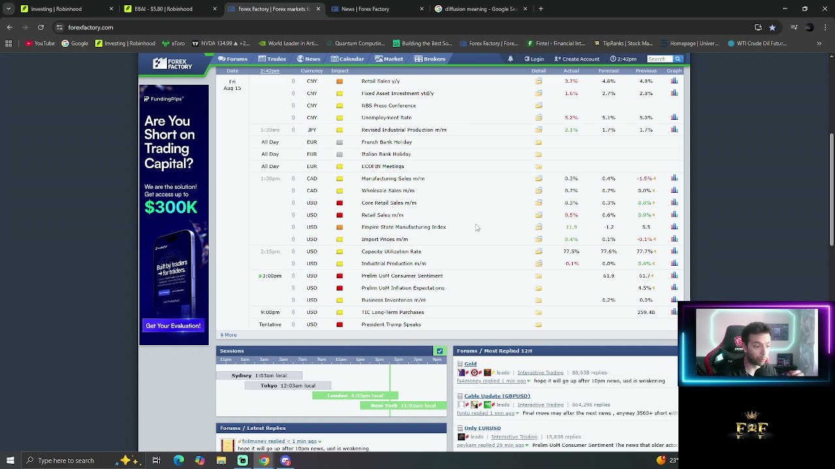Screen dimensions: 835x469
Task: Reload the page in Chrome
Action: (40, 27)
